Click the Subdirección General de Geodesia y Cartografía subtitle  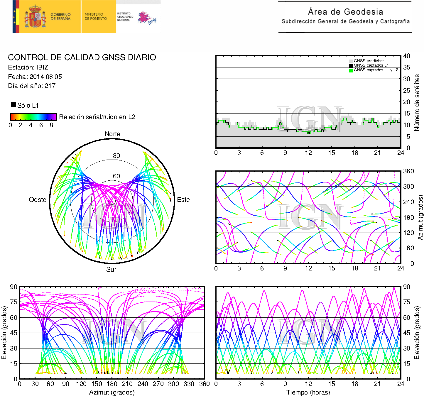click(345, 21)
